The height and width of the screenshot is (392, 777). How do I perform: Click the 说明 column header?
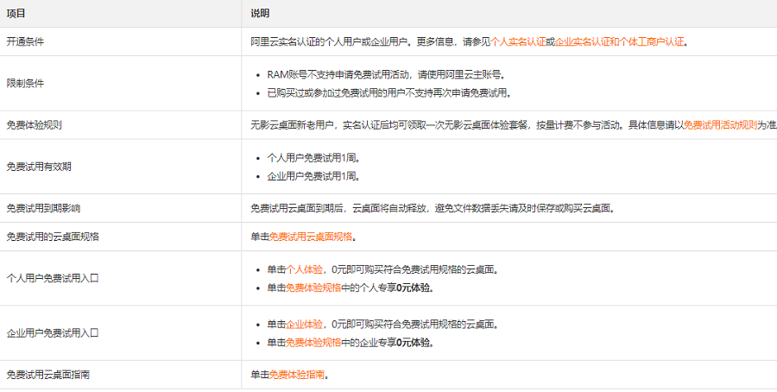pyautogui.click(x=260, y=13)
